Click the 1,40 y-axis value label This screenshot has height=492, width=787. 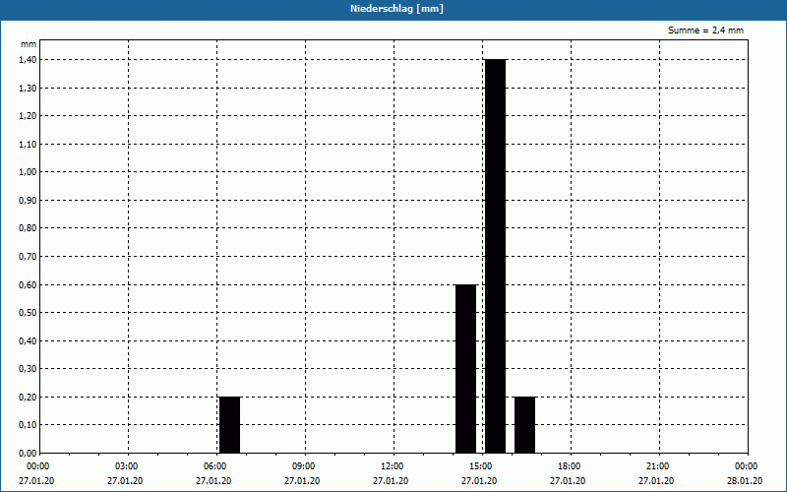(28, 60)
